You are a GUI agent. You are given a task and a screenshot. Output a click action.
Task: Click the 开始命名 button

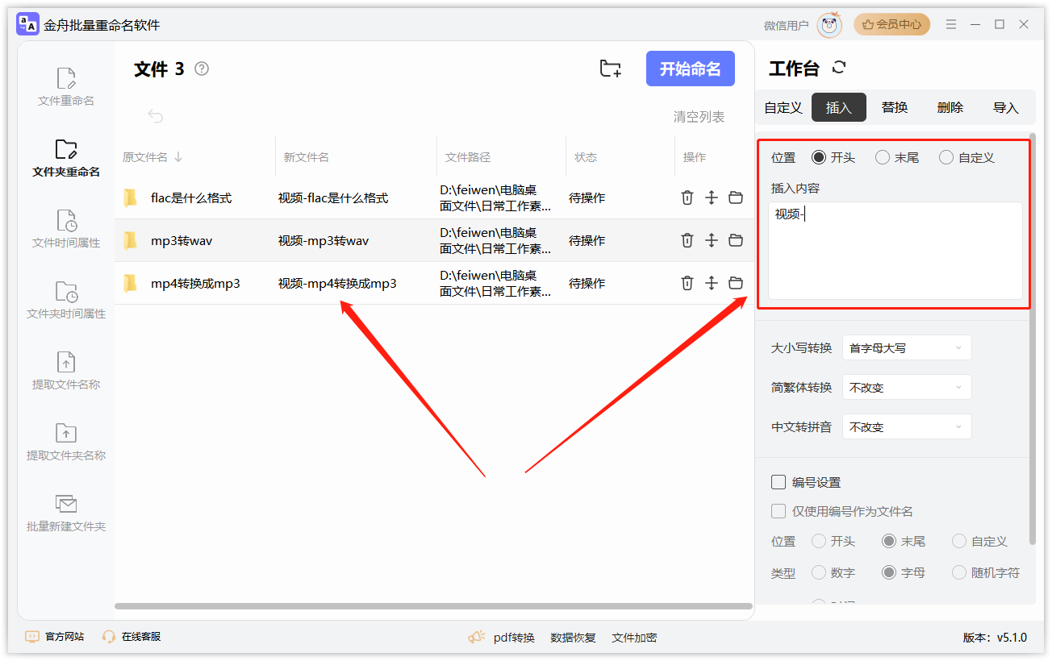click(691, 69)
